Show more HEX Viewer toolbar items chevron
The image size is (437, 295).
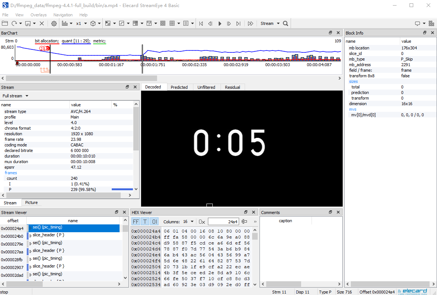point(255,222)
